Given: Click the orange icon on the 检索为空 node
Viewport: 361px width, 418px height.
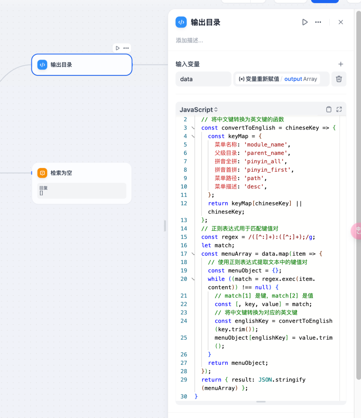Looking at the screenshot, I should tap(42, 173).
